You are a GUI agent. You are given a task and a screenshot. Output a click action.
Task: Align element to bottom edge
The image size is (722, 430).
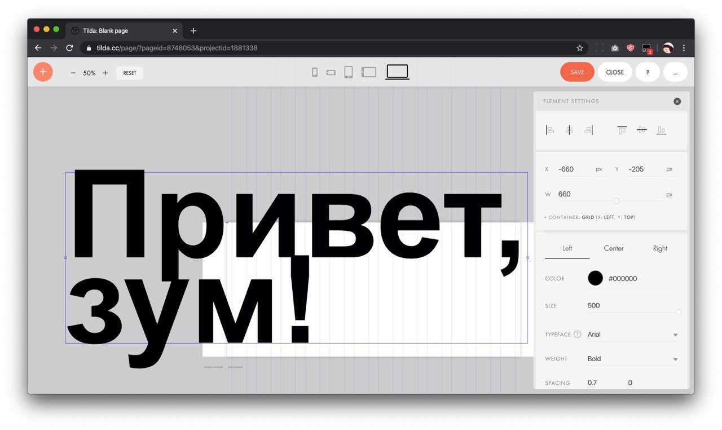[661, 130]
